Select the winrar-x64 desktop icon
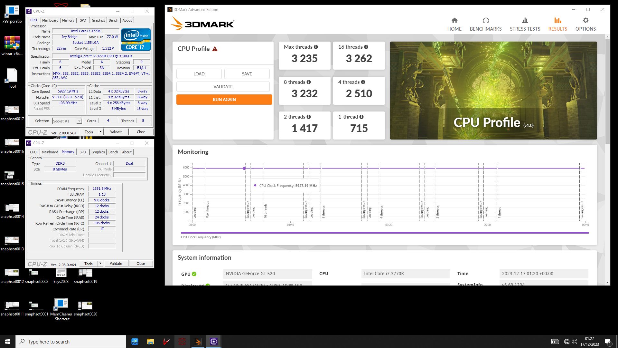The image size is (618, 348). pos(12,46)
